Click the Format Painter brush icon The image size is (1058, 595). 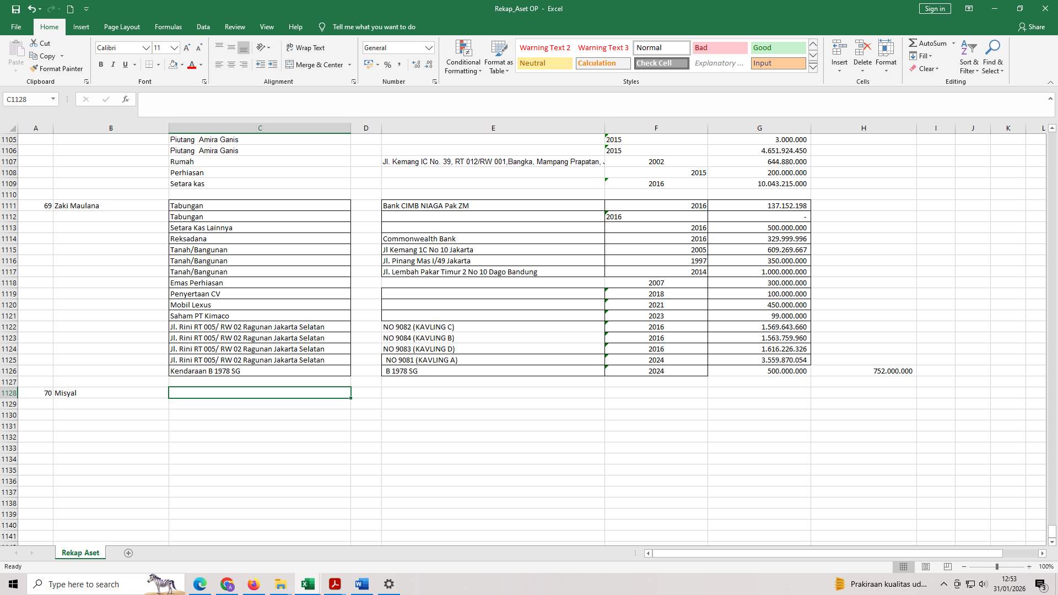[34, 68]
